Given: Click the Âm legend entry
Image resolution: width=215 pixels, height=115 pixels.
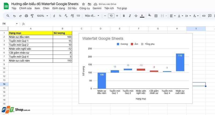Looking at the screenshot, I should pos(134,44).
